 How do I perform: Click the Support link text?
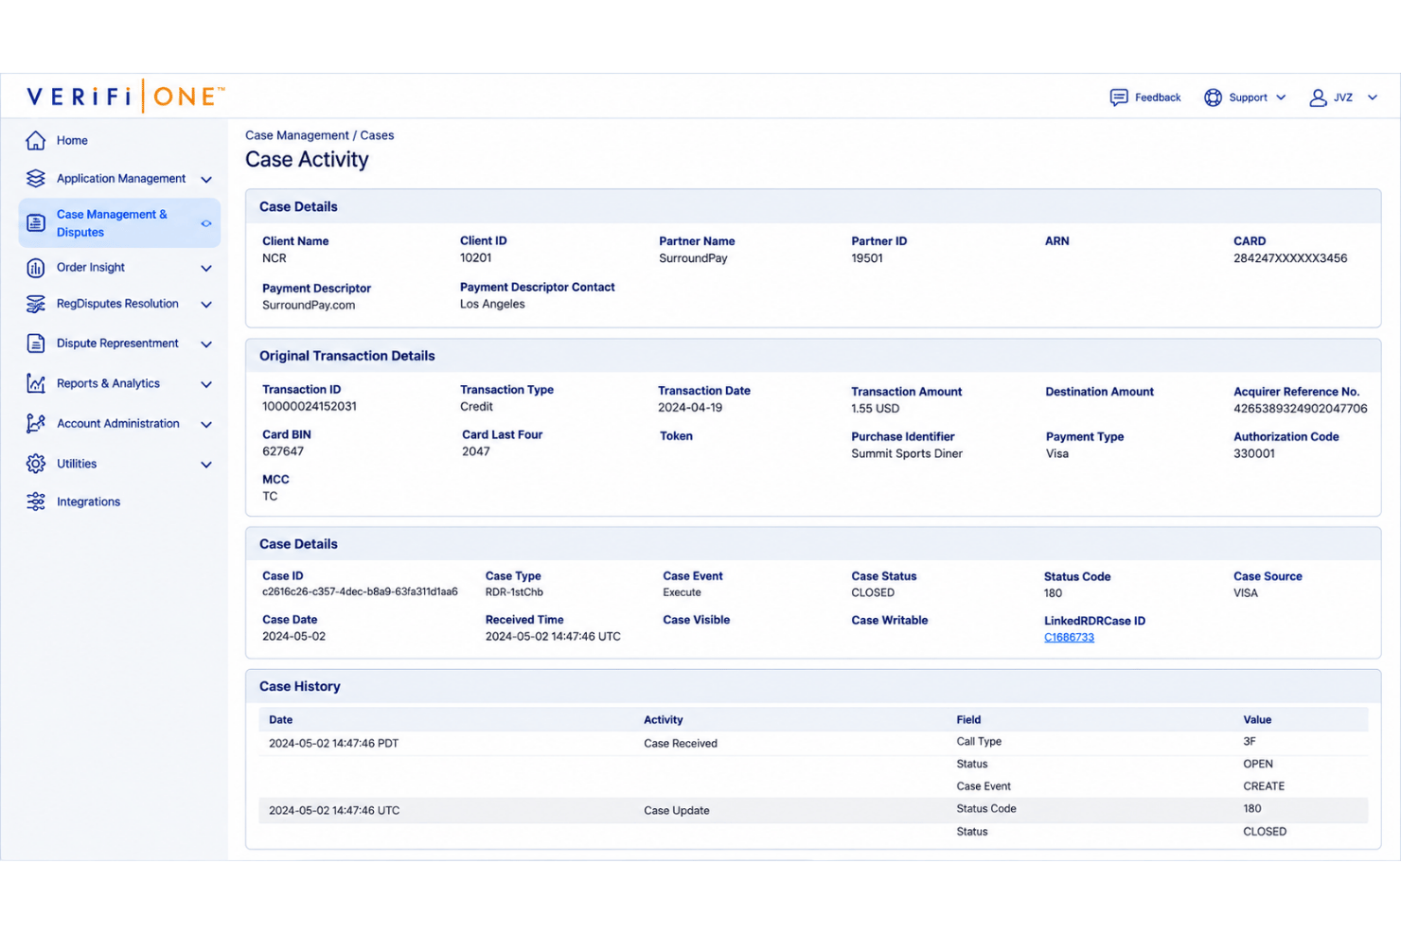[1248, 97]
